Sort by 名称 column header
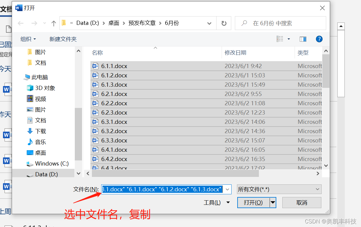This screenshot has height=227, width=361. pos(97,52)
